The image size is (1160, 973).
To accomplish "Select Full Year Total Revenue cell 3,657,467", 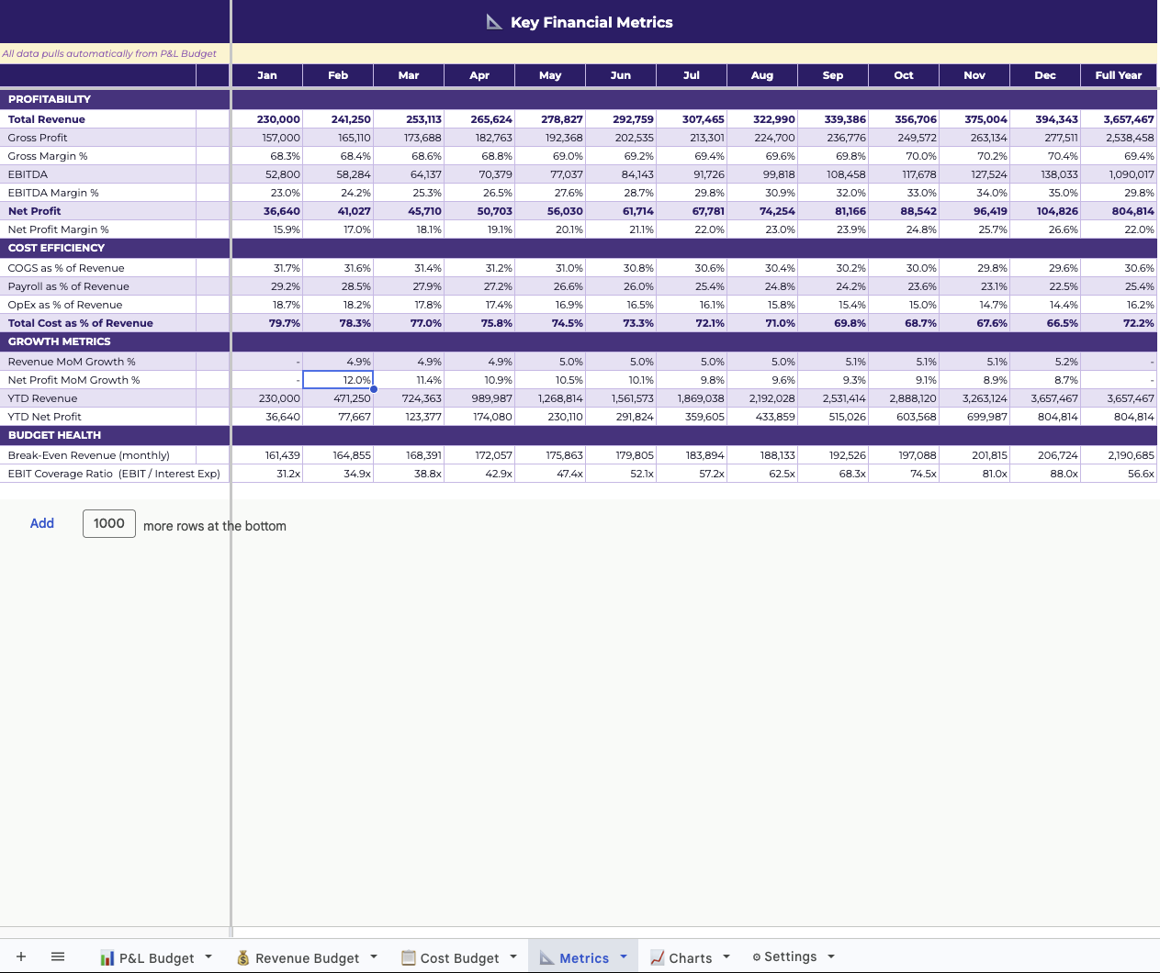I will (1119, 119).
